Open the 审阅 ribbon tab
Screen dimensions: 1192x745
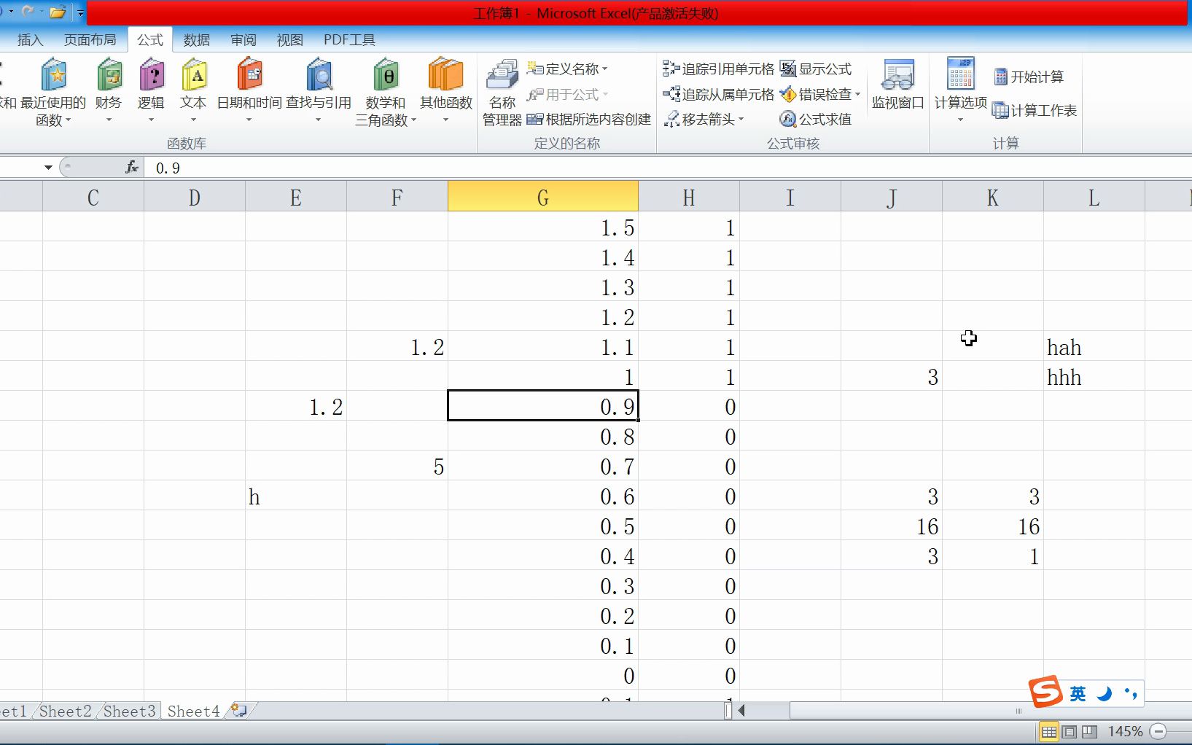click(243, 40)
